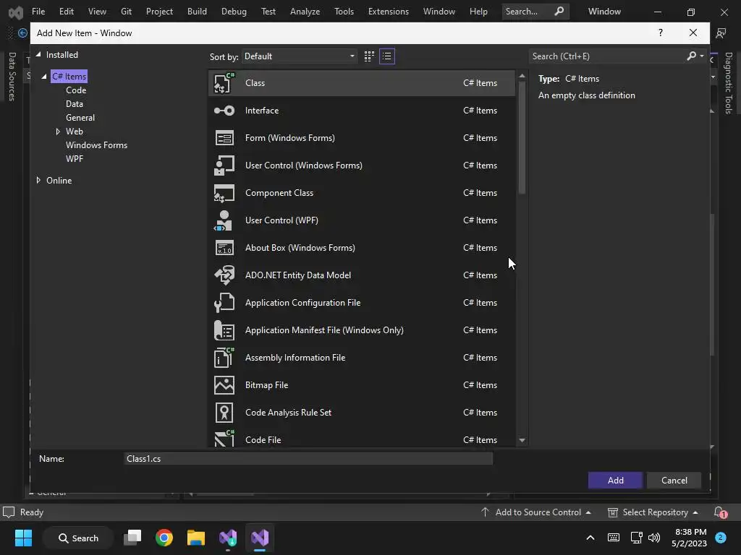Show hidden system tray icons
The width and height of the screenshot is (741, 555).
point(590,538)
